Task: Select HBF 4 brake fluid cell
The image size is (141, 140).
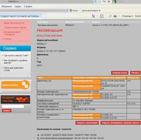Action: pyautogui.click(x=99, y=107)
